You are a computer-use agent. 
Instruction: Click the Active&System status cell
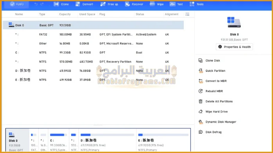coord(146,34)
